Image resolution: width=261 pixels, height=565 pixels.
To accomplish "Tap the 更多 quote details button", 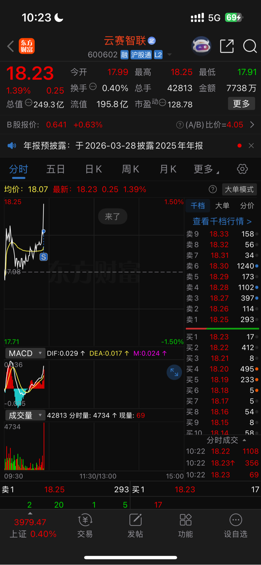I will coord(241,104).
